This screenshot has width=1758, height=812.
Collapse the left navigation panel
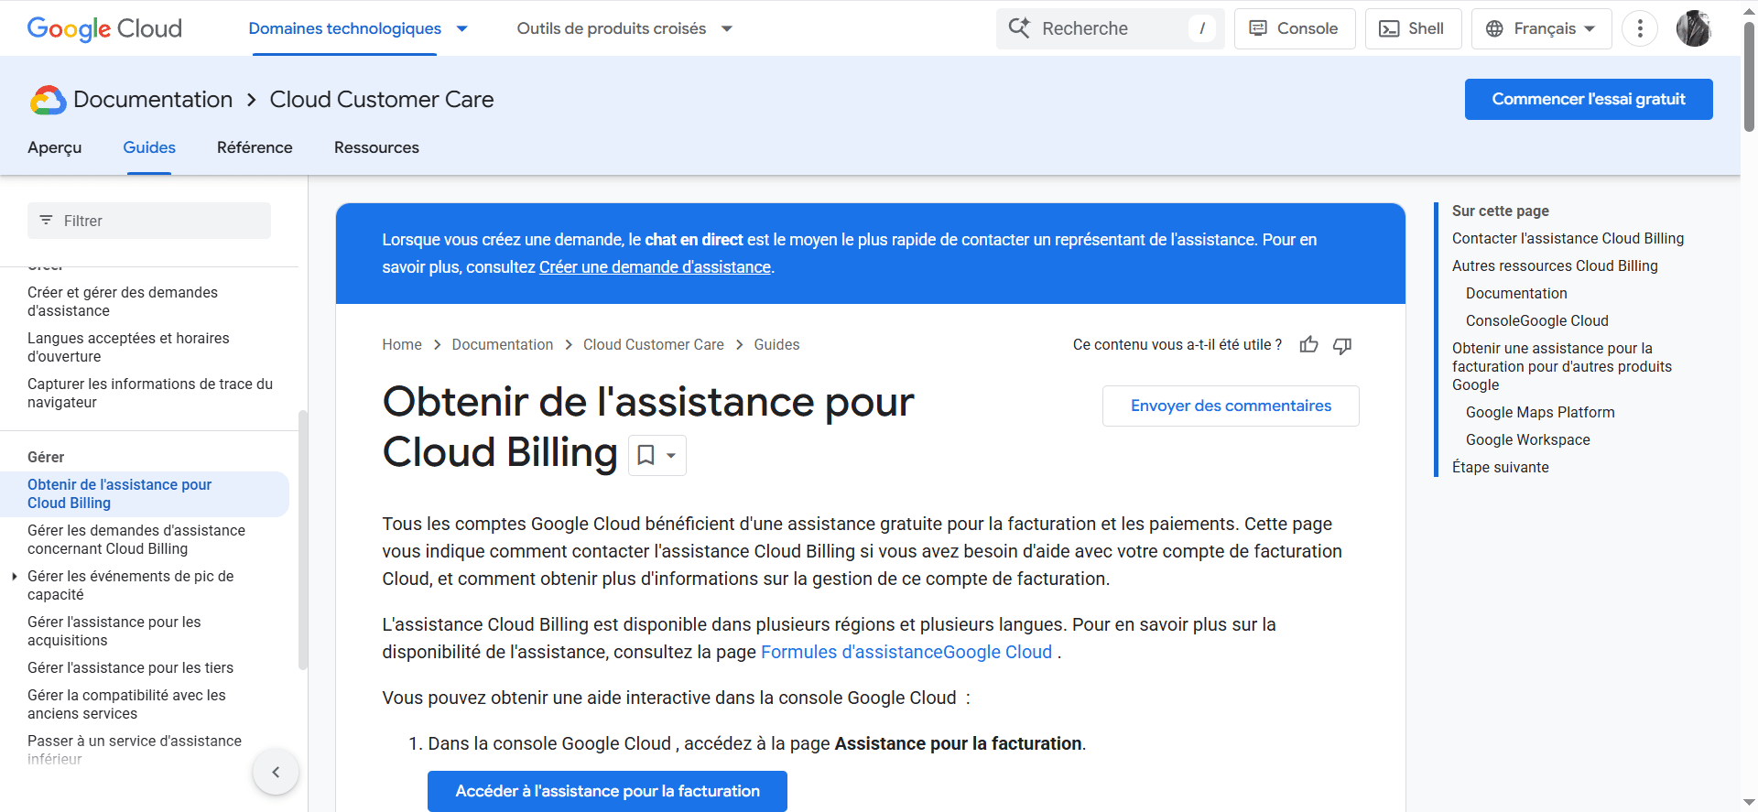tap(276, 772)
